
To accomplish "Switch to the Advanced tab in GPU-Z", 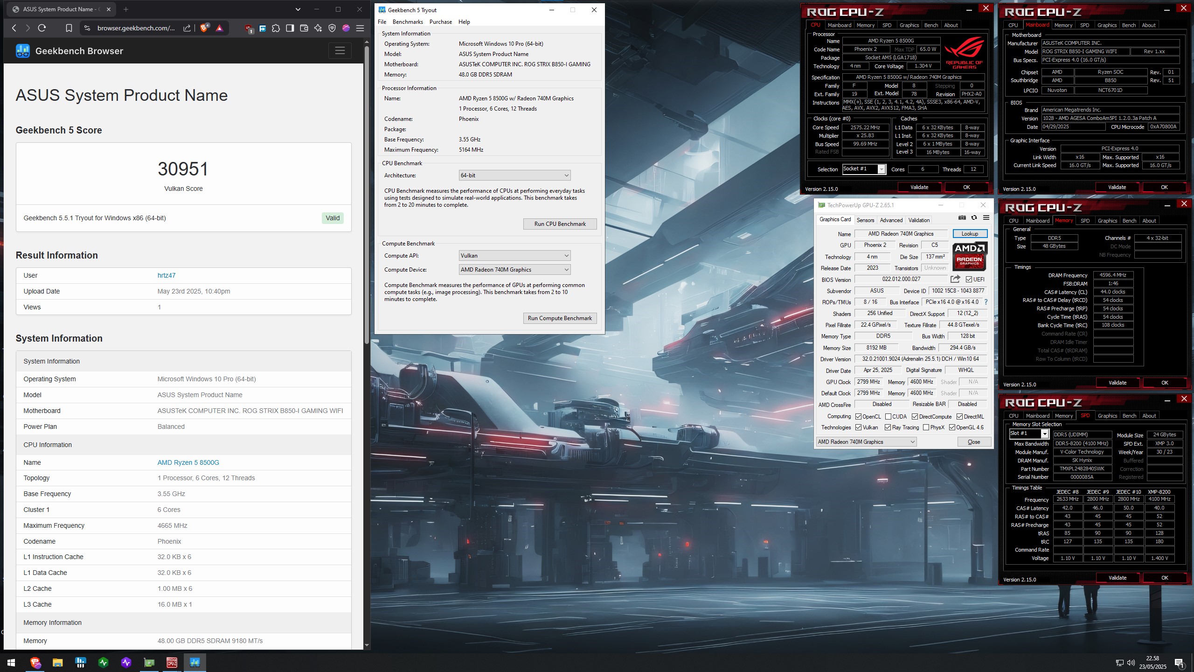I will [x=891, y=220].
